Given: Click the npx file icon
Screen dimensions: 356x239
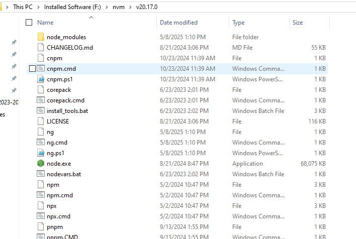Looking at the screenshot, I should pyautogui.click(x=41, y=206).
